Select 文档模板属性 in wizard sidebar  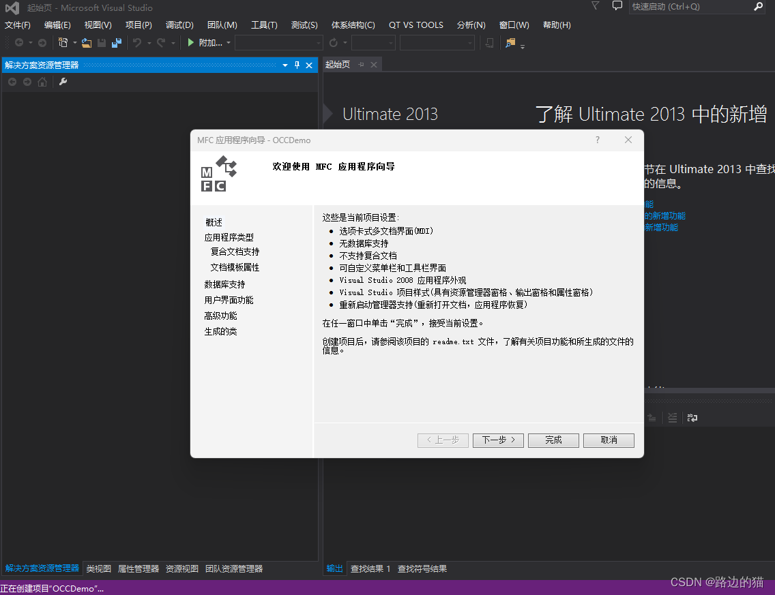[x=235, y=268]
